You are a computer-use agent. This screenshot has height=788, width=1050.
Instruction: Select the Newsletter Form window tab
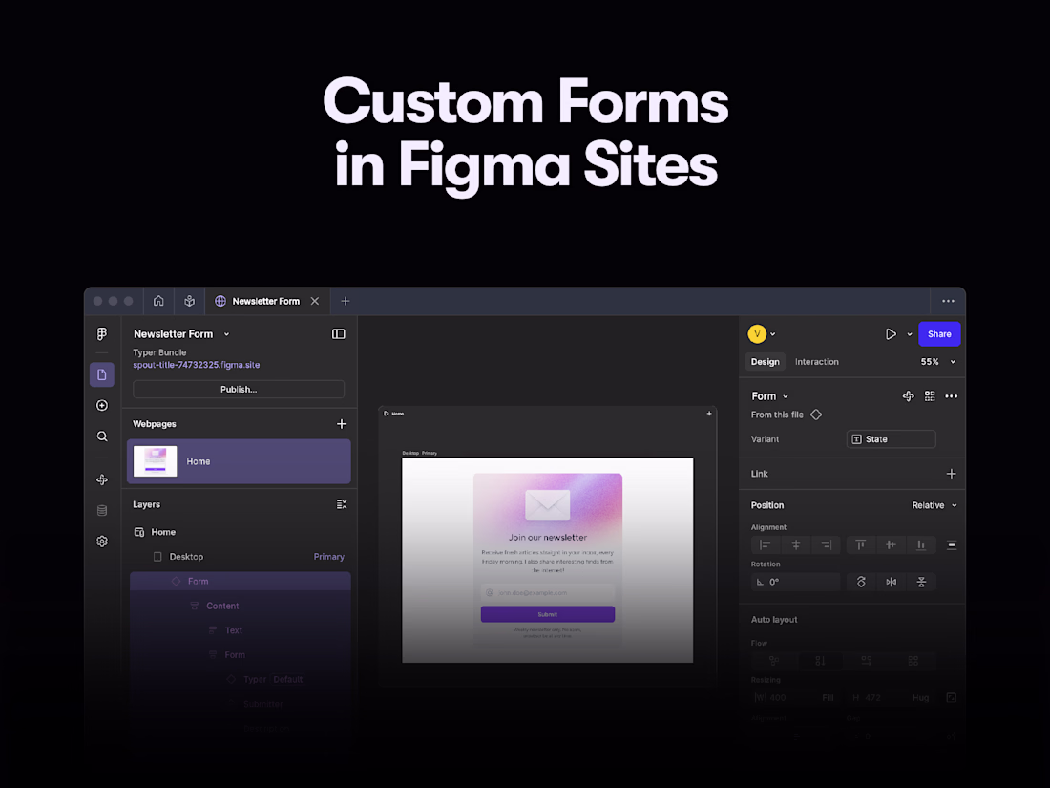266,302
